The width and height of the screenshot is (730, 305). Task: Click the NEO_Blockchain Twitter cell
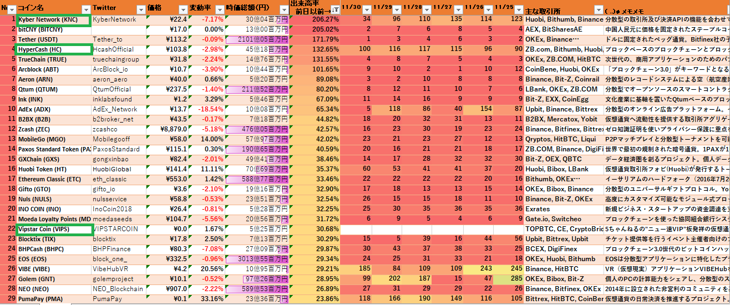(118, 289)
